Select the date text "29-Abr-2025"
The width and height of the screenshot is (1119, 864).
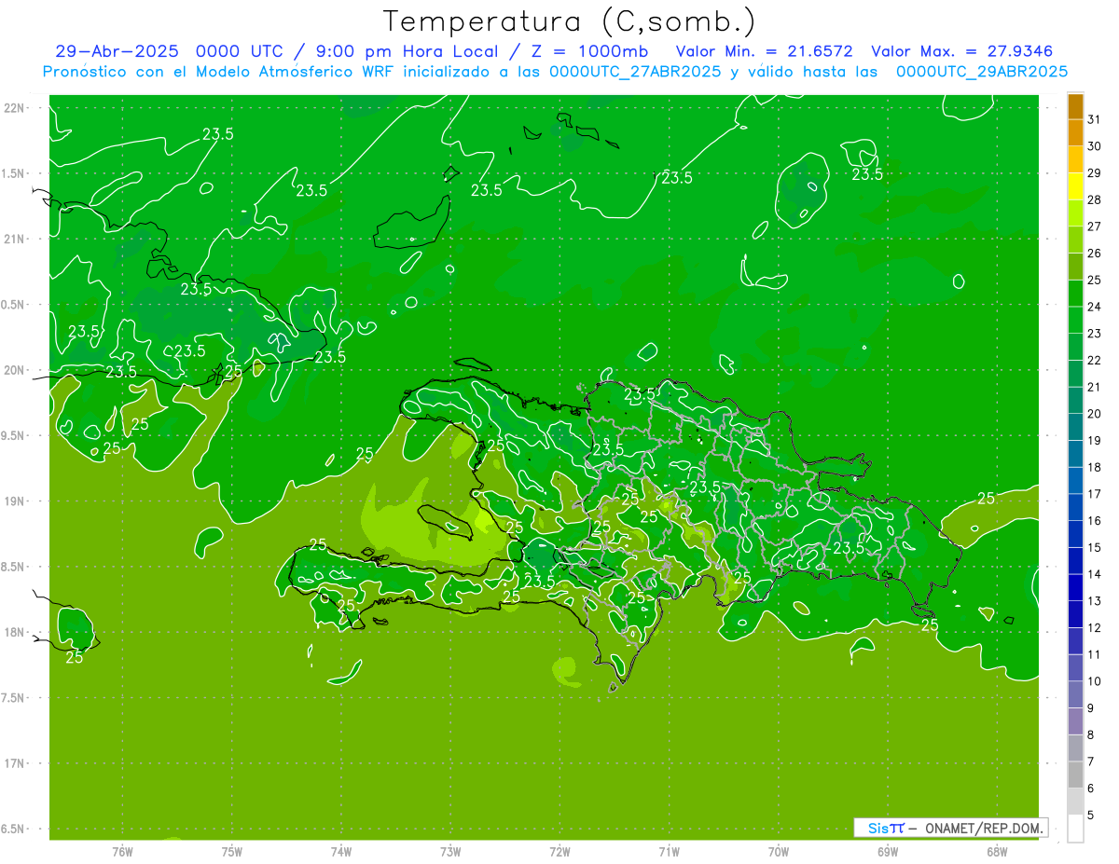tap(117, 51)
